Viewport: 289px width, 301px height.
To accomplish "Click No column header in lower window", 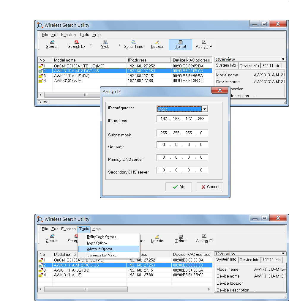I will coord(45,254).
